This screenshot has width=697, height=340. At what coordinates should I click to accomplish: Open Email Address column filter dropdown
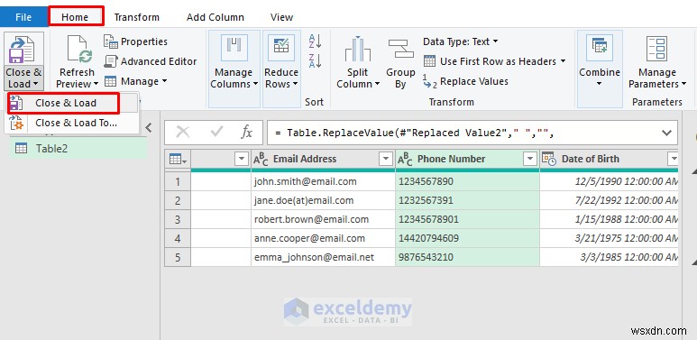click(386, 159)
